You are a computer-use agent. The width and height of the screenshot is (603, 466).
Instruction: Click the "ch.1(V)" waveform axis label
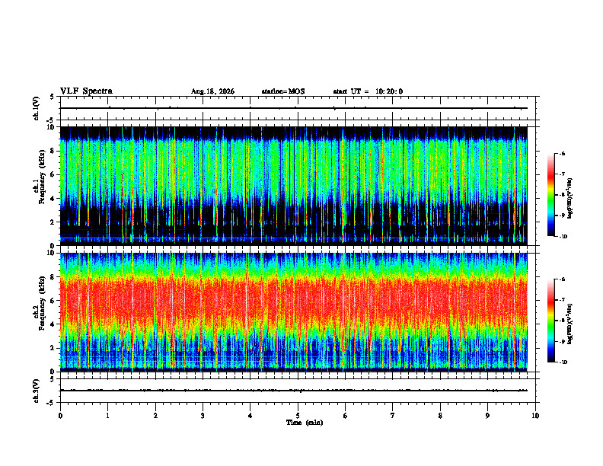click(x=37, y=108)
